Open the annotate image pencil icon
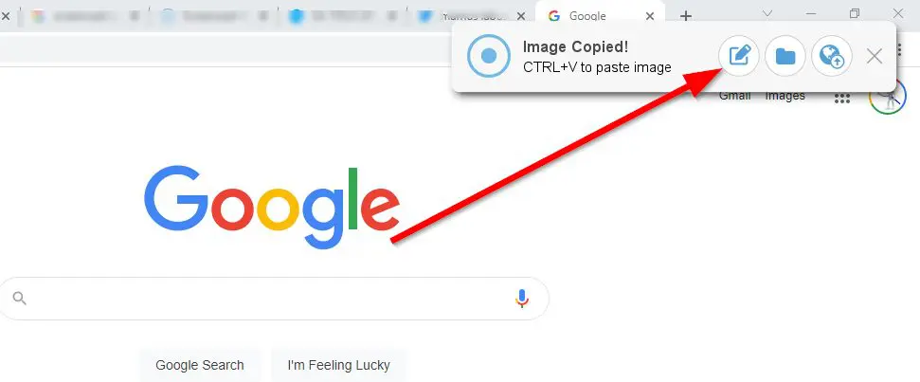Screen dimensions: 920x382 coord(739,56)
